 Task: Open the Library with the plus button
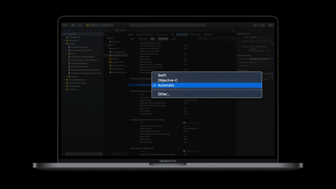(x=255, y=25)
